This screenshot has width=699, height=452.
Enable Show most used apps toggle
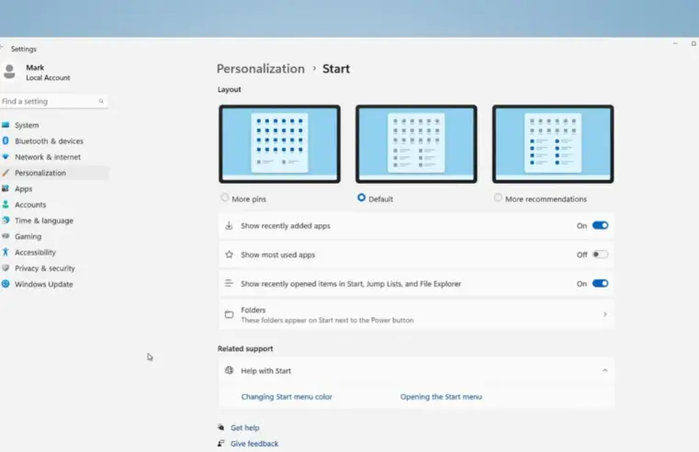(x=600, y=254)
